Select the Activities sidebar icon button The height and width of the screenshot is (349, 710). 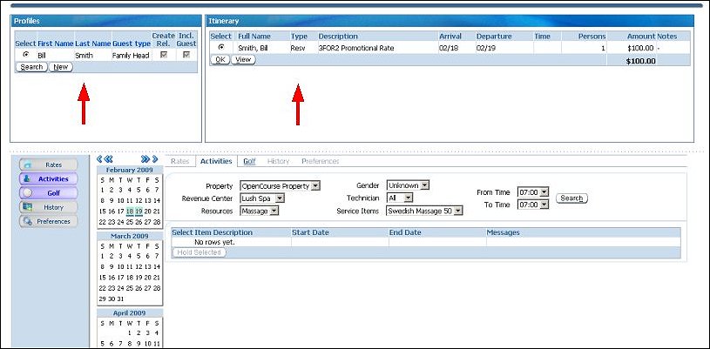pyautogui.click(x=48, y=178)
